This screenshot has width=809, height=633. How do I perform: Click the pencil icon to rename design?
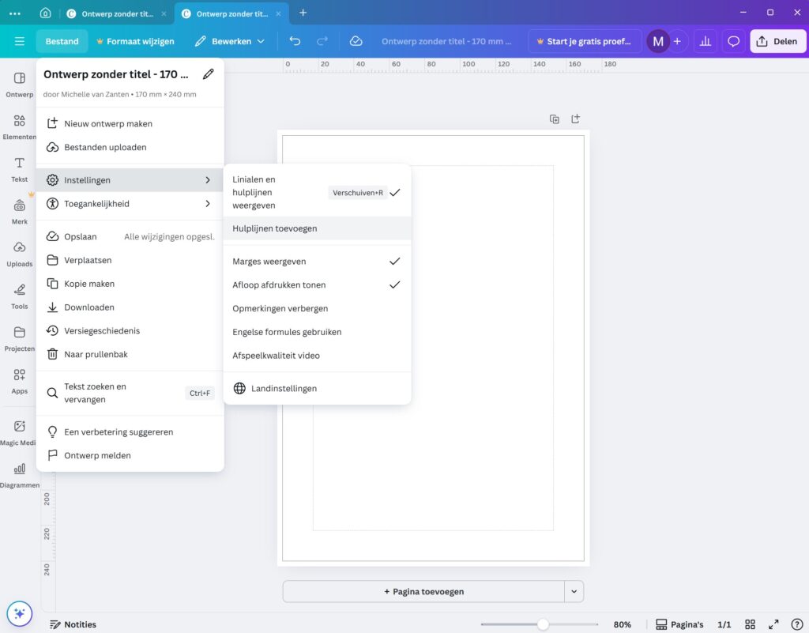pyautogui.click(x=208, y=74)
